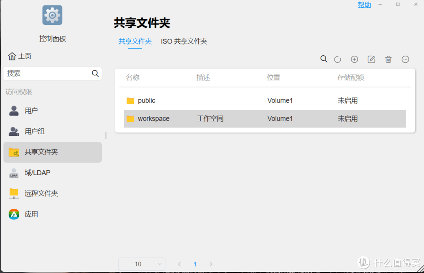Switch to the ISO 共享文件夹 tab
This screenshot has height=273, width=424.
(184, 41)
